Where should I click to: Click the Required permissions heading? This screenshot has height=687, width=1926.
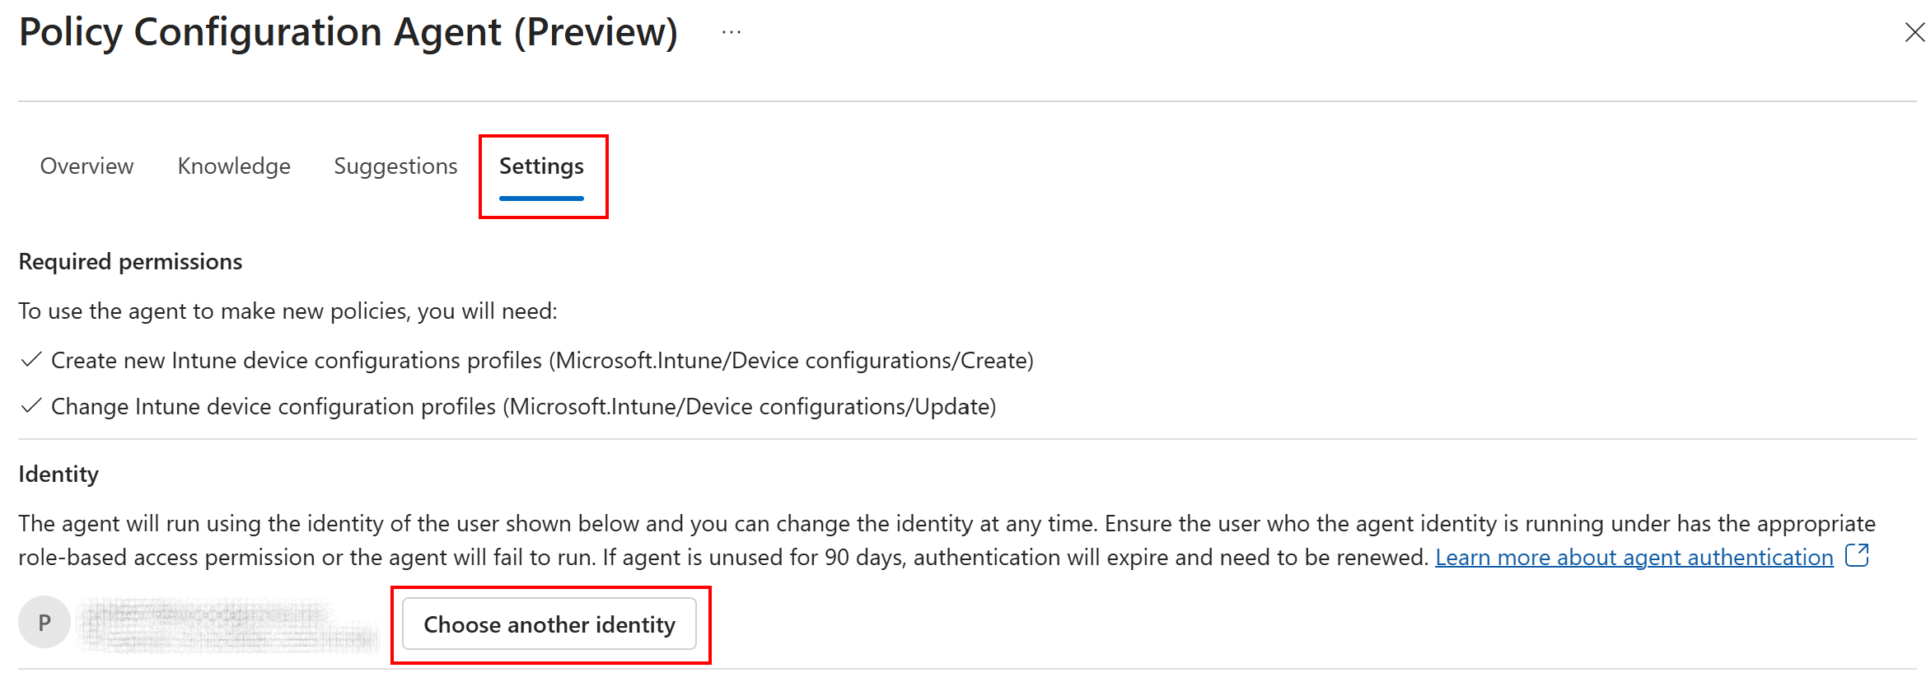[130, 262]
